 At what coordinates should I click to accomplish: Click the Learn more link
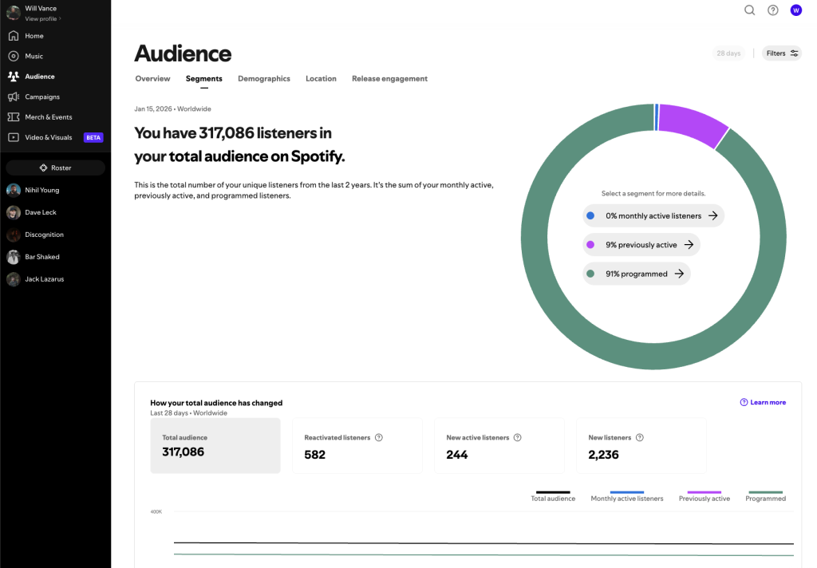tap(763, 403)
